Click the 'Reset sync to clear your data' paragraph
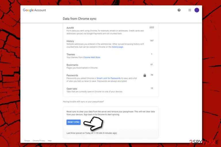This screenshot has width=221, height=147. click(x=110, y=113)
